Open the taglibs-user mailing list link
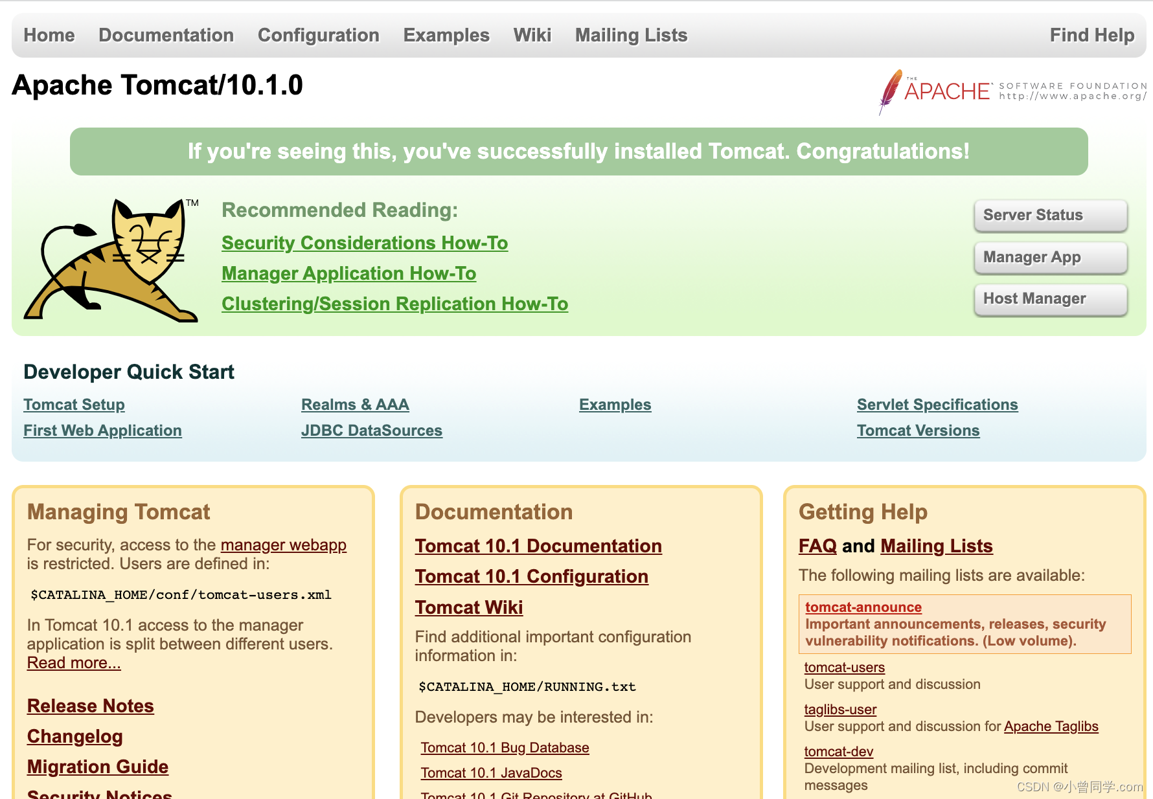The image size is (1153, 799). (841, 710)
